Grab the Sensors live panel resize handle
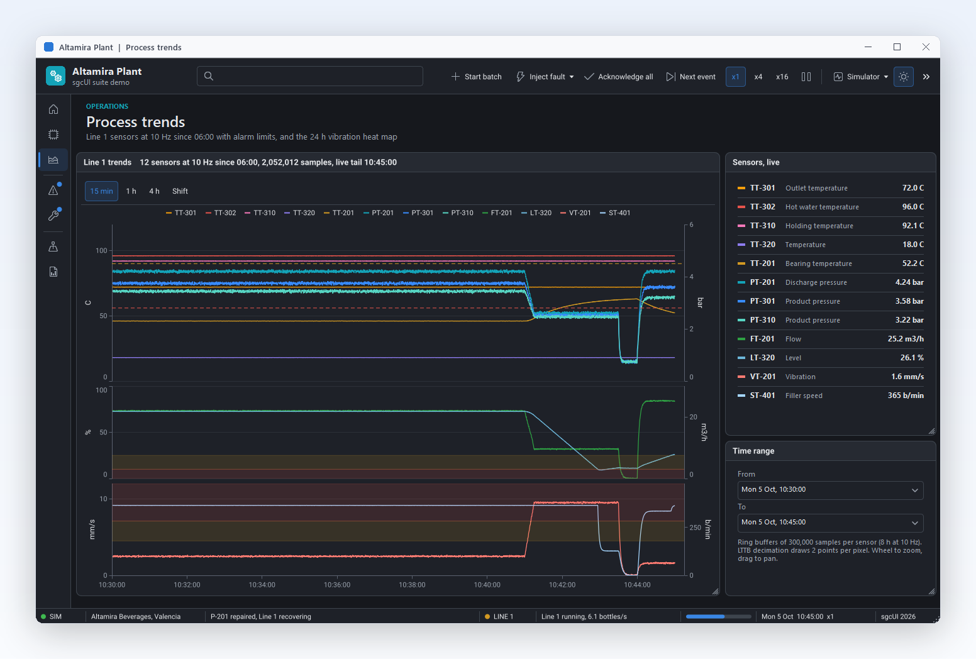 pyautogui.click(x=931, y=431)
